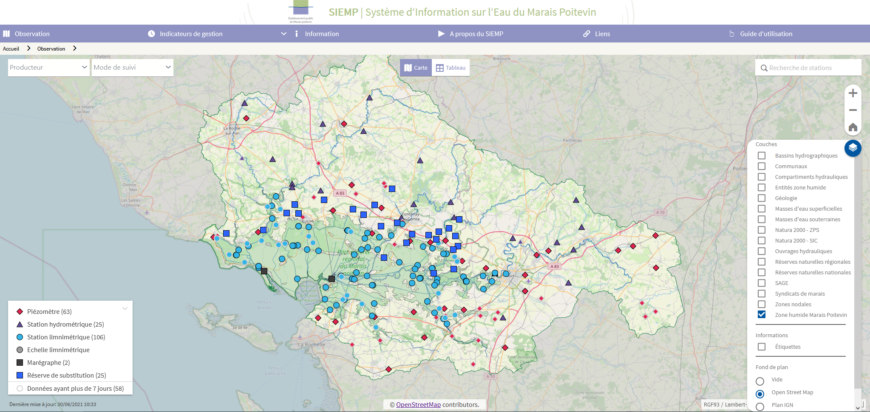Click the grid icon on Tableau tab
The width and height of the screenshot is (870, 412).
coord(439,68)
